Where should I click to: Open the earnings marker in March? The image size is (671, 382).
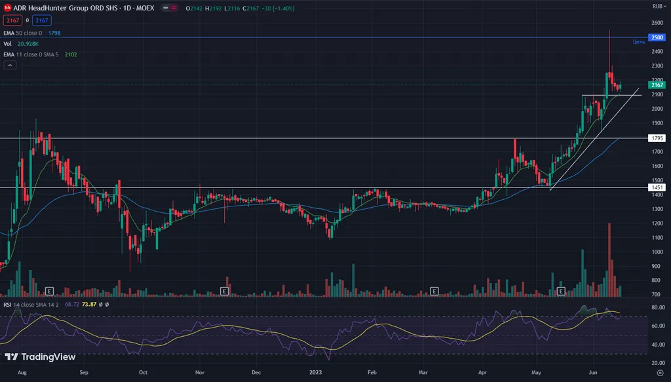click(434, 290)
